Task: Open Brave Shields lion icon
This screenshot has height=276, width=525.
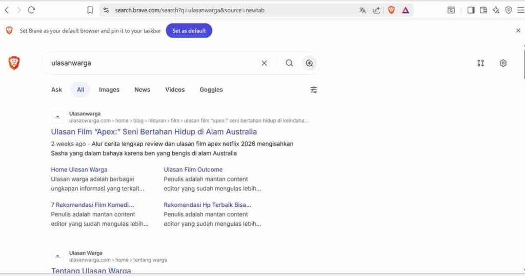Action: pyautogui.click(x=391, y=10)
